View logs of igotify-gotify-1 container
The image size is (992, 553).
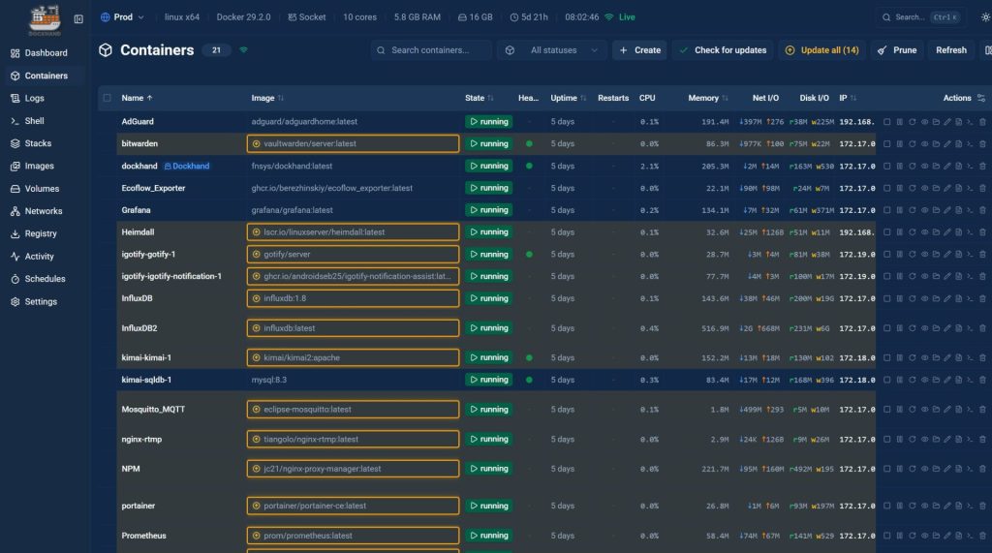click(958, 255)
